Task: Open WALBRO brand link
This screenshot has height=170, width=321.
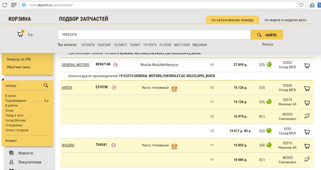Action: (x=68, y=145)
